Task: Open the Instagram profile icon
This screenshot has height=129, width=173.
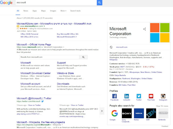Action: (163, 96)
